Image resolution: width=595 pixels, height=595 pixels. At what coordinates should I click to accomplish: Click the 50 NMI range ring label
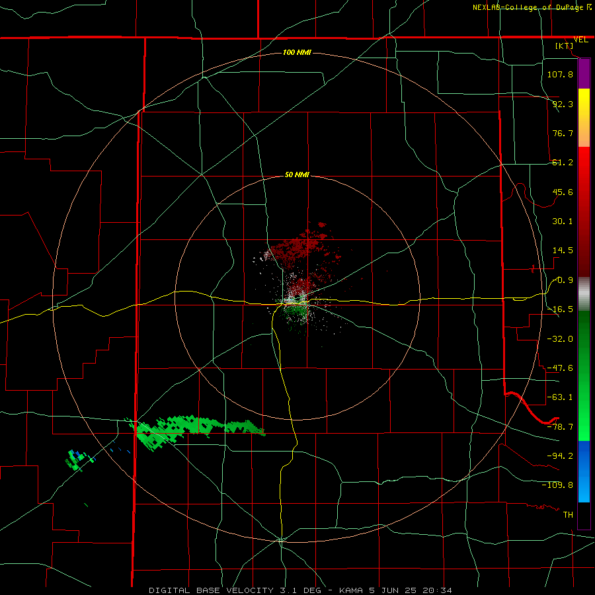(297, 175)
